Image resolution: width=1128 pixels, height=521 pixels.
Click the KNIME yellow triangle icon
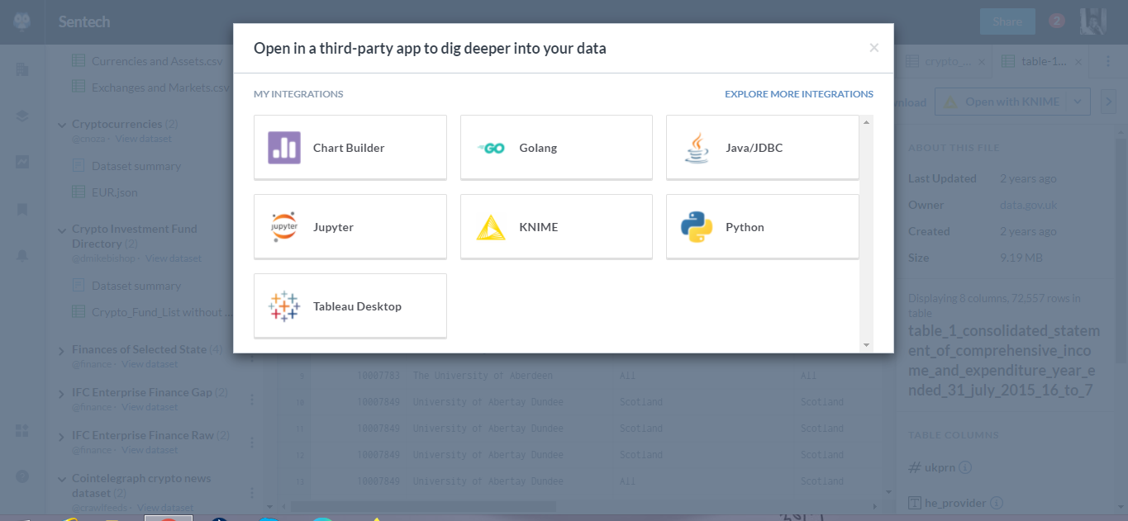pyautogui.click(x=491, y=227)
